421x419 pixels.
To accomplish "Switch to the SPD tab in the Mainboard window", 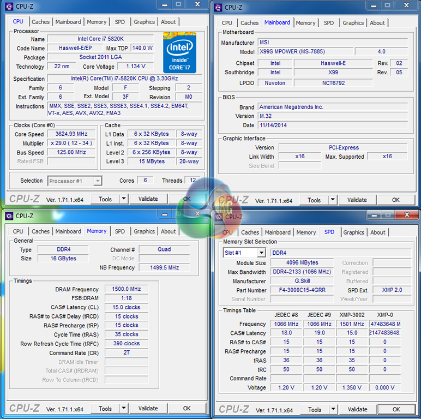I will (x=329, y=23).
